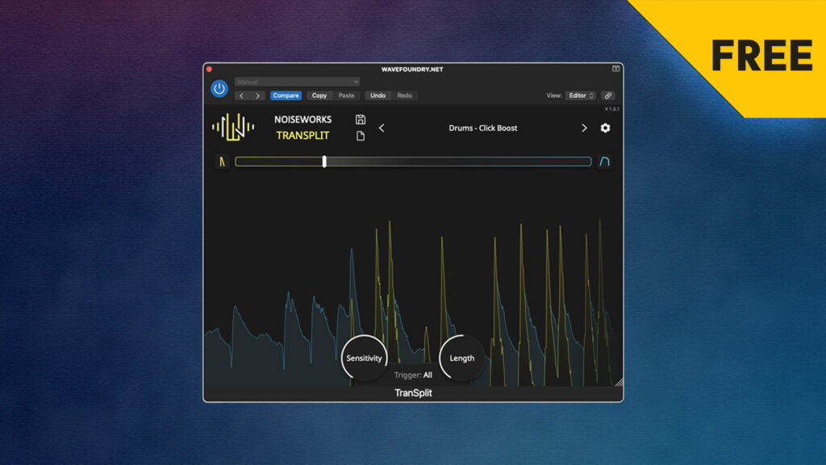The width and height of the screenshot is (826, 465).
Task: Click the new preset document icon
Action: click(x=361, y=136)
